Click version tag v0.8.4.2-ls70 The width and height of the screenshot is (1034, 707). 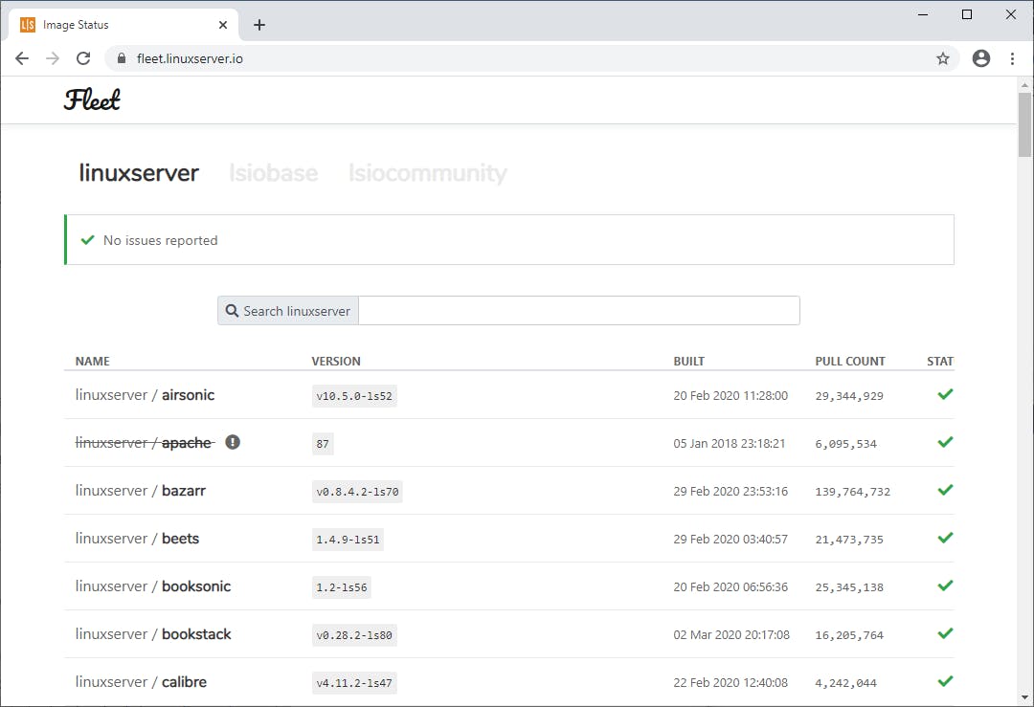357,492
